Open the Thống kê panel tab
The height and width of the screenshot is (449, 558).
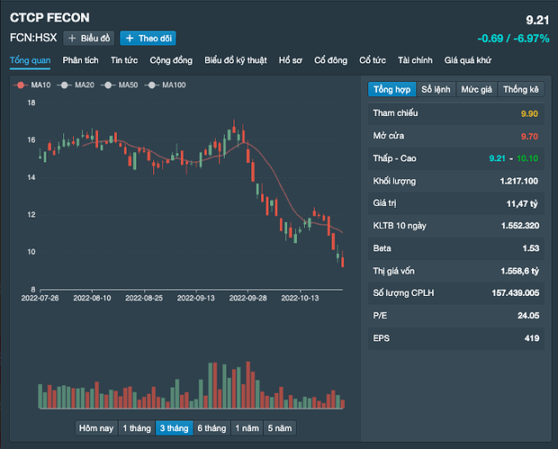[x=521, y=90]
